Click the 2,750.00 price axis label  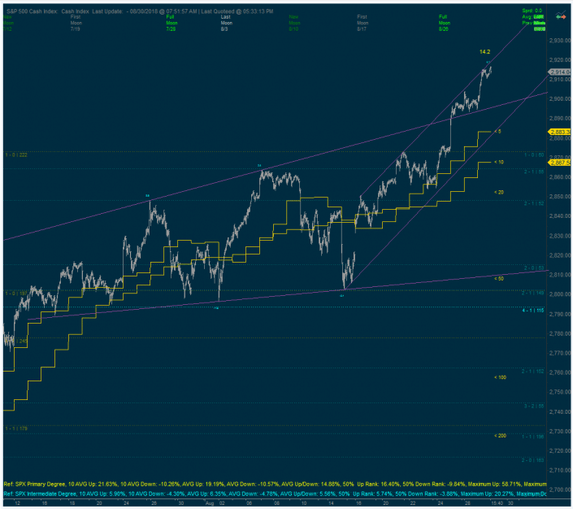coord(560,392)
